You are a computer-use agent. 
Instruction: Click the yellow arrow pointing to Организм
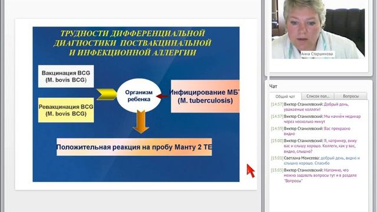point(107,94)
